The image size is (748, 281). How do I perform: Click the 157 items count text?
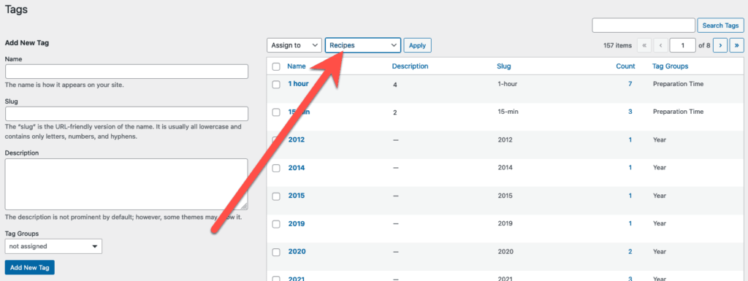(x=617, y=46)
